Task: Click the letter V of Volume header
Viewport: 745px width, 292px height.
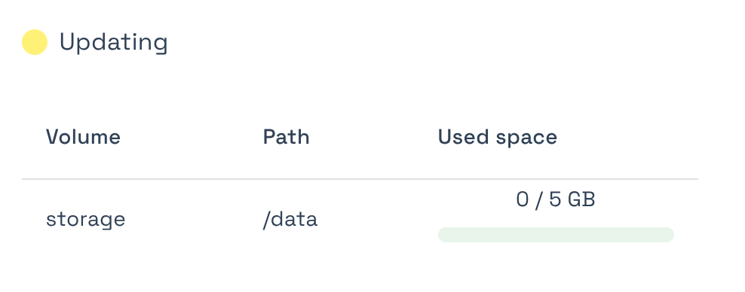Action: (53, 137)
